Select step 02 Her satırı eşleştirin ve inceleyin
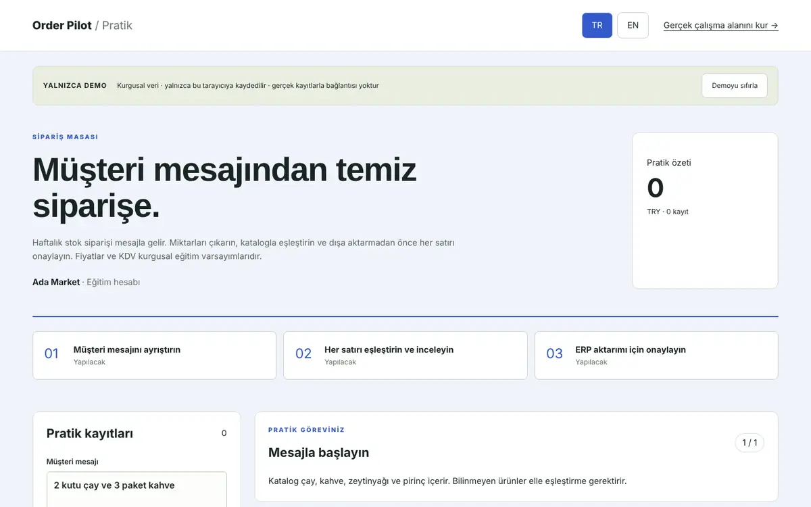This screenshot has width=811, height=507. pyautogui.click(x=405, y=356)
